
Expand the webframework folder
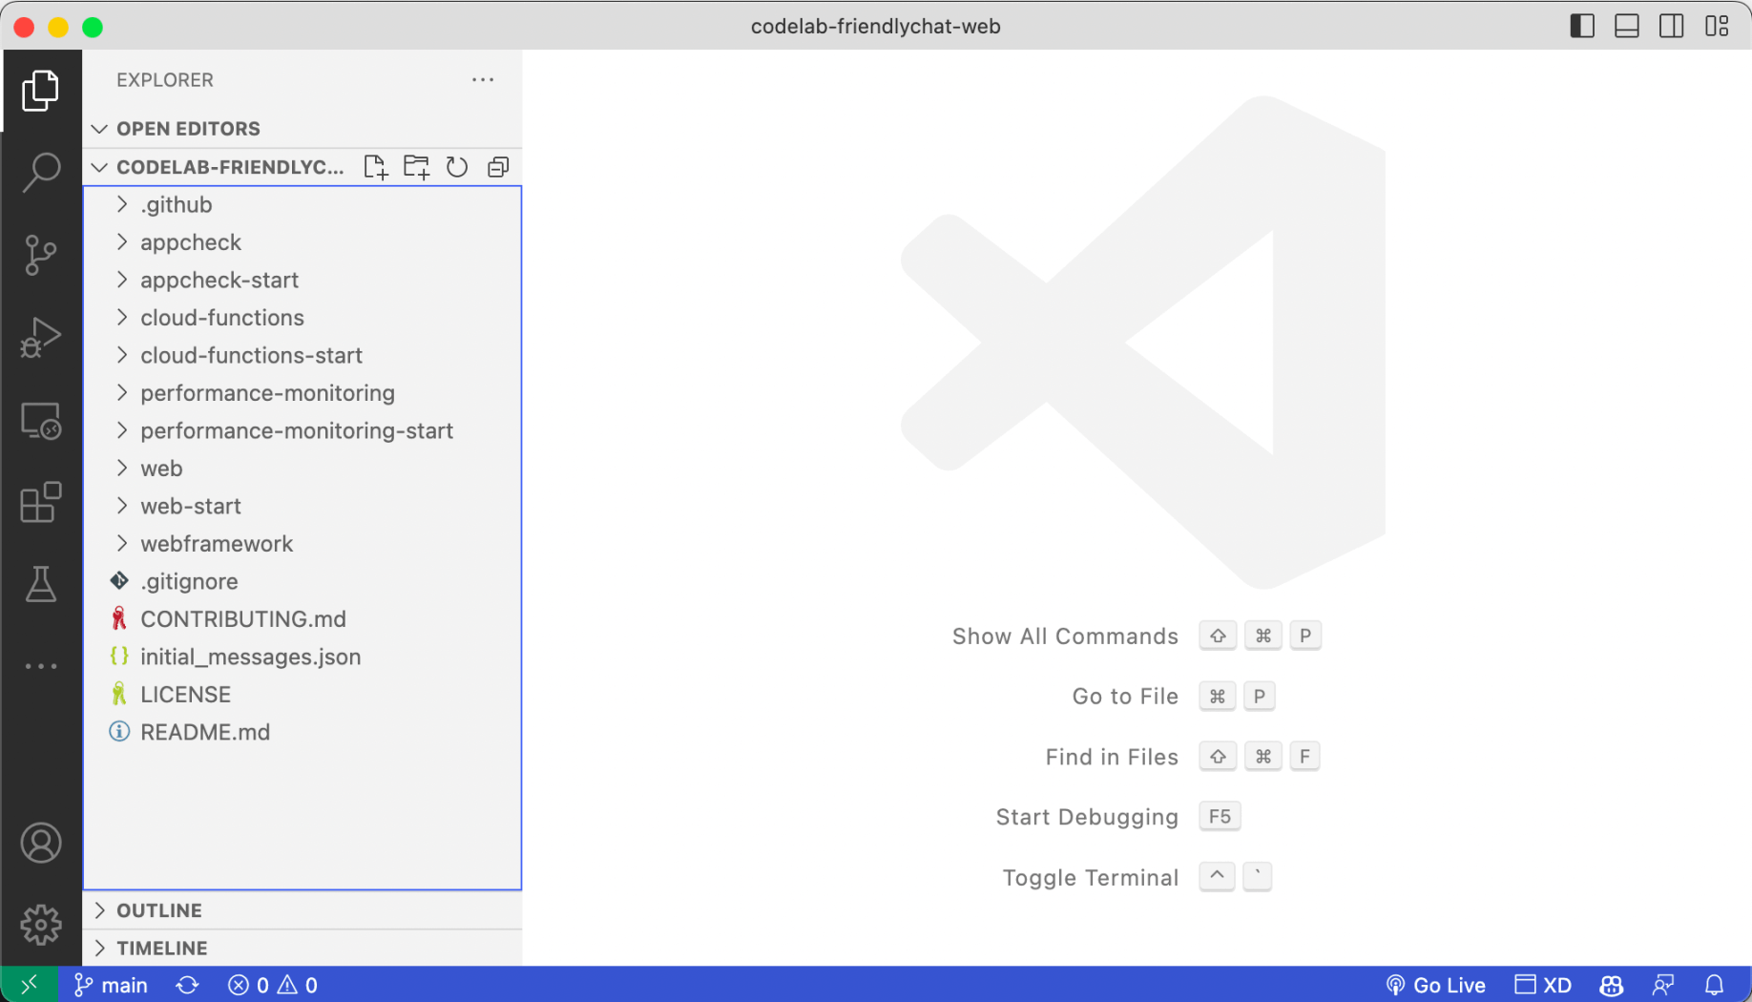pyautogui.click(x=302, y=544)
